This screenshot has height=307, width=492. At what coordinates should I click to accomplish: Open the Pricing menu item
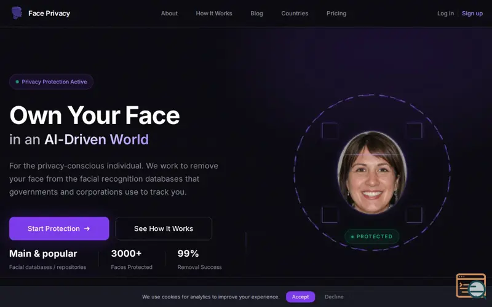336,14
